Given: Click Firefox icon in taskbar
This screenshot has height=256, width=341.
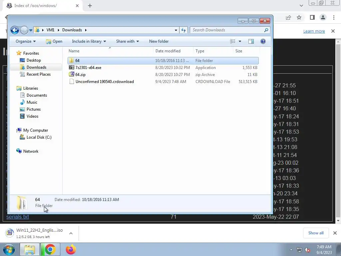Looking at the screenshot, I should tap(71, 249).
